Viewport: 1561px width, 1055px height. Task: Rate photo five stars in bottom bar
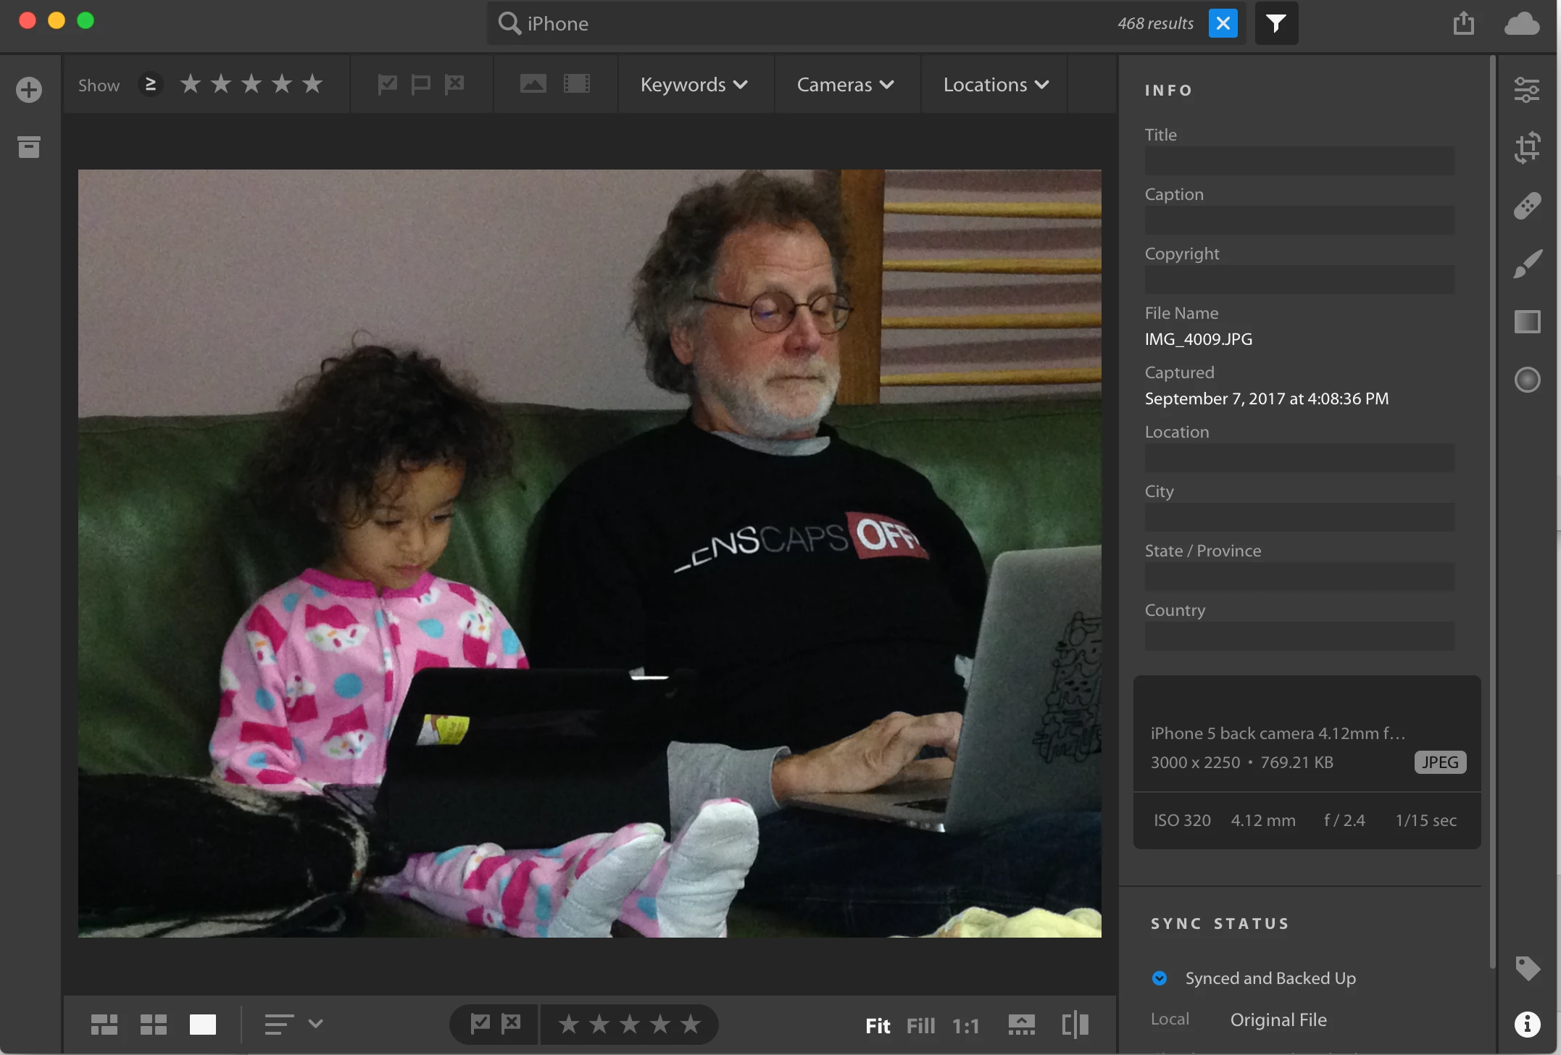click(691, 1025)
